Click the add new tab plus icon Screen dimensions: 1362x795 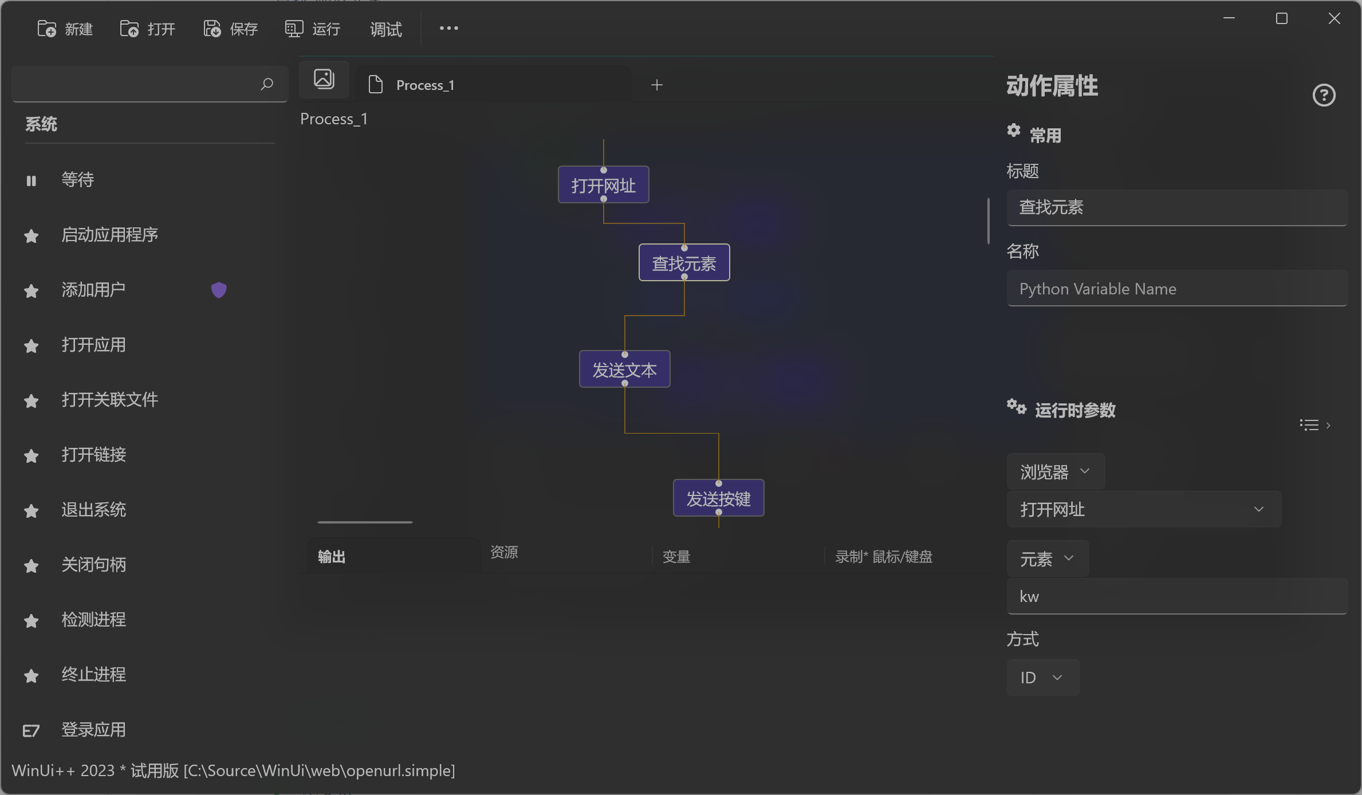pyautogui.click(x=657, y=85)
